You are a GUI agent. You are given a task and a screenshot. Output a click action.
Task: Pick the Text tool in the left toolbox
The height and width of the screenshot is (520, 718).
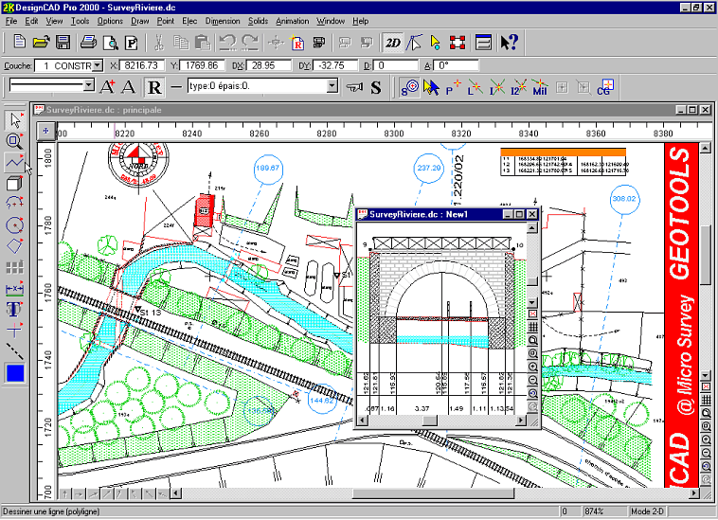14,309
